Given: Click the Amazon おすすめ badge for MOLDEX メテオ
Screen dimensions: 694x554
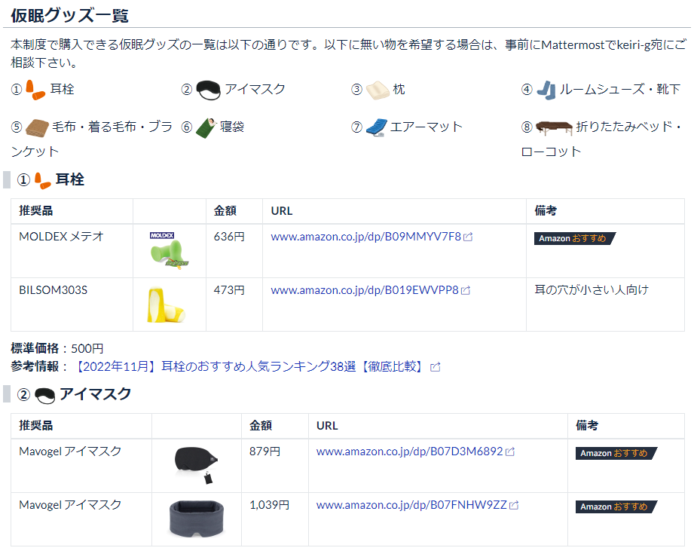Looking at the screenshot, I should pyautogui.click(x=574, y=238).
